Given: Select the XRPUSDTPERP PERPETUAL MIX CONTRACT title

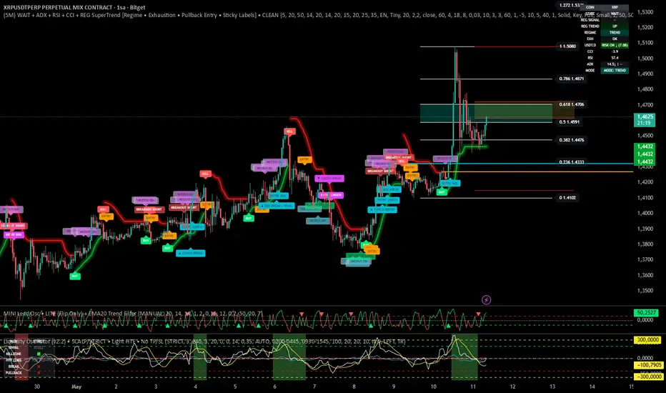Looking at the screenshot, I should (74, 7).
